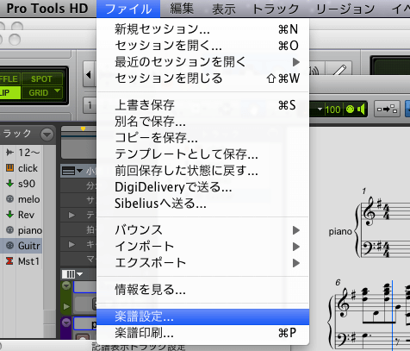Viewport: 410px width, 351px height.
Task: Click 上書き保存 to save session
Action: 202,105
